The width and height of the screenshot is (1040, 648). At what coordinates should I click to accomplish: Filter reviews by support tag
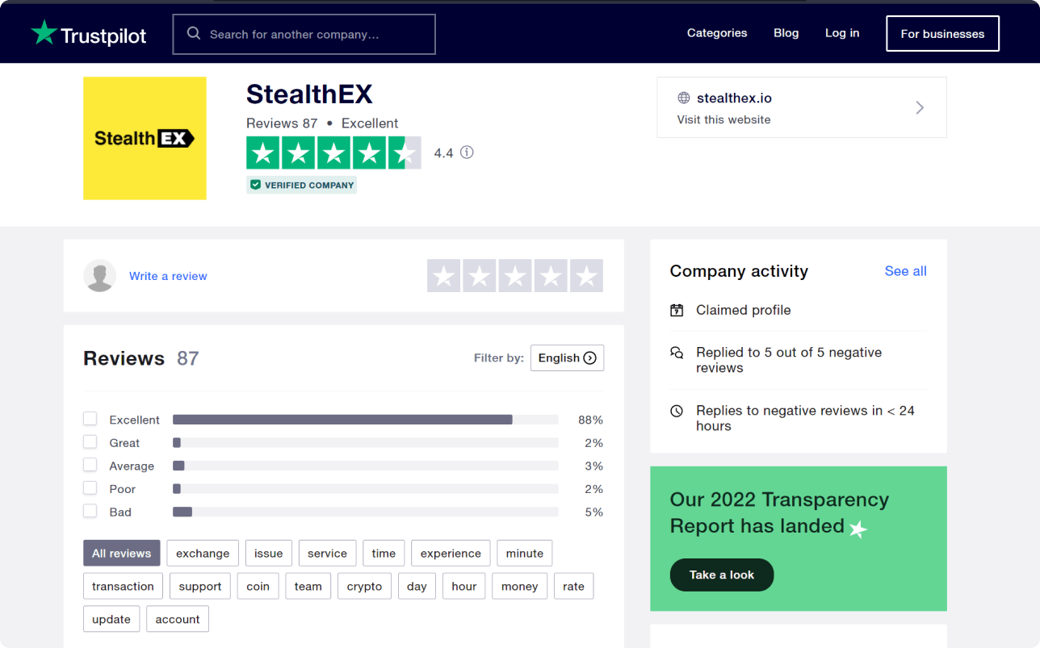(200, 586)
